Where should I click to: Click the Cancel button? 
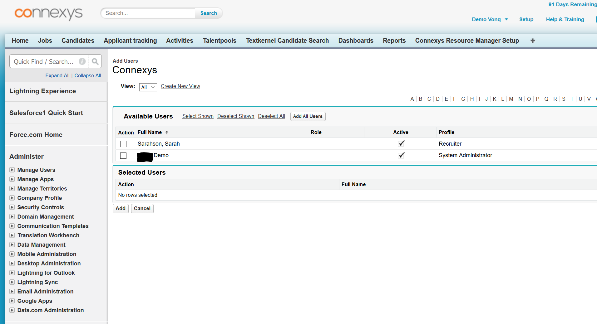coord(142,209)
